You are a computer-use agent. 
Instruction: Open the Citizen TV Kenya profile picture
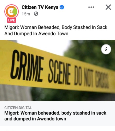11,12
